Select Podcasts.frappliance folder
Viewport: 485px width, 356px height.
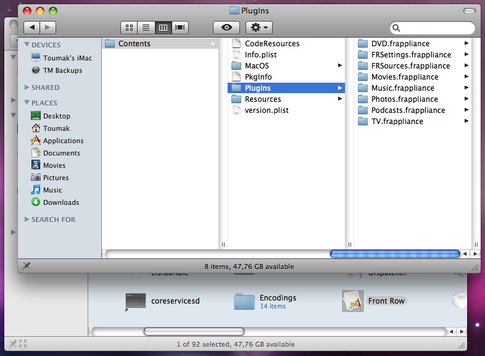tap(413, 110)
